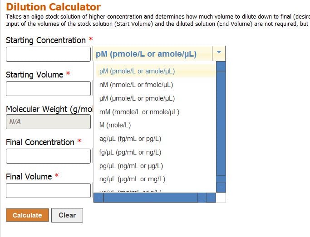This screenshot has width=310, height=237.
Task: Click the list's scroll-down arrow
Action: [x=221, y=187]
